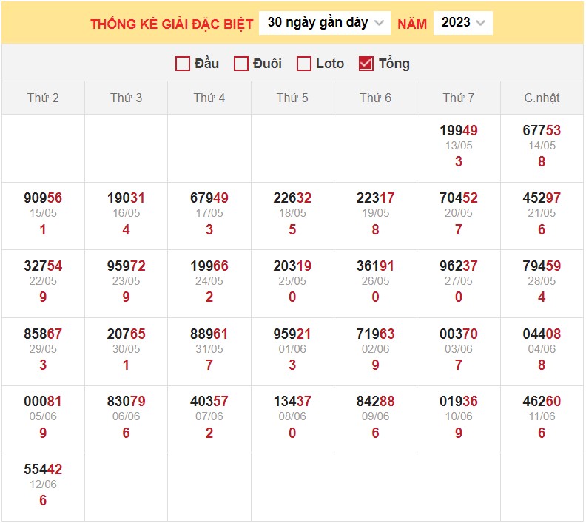Select result 46260 dated 11/06

(x=542, y=402)
